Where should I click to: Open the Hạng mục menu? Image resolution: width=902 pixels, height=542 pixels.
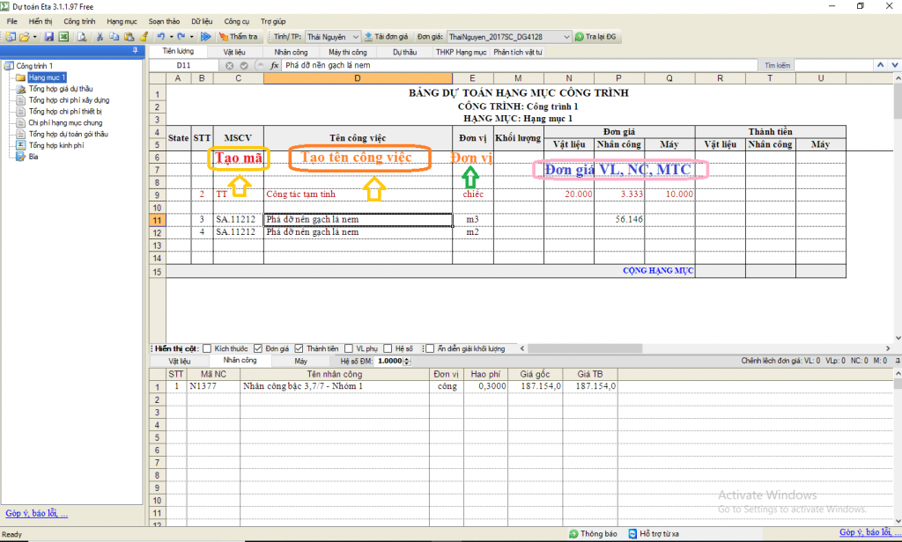[122, 19]
